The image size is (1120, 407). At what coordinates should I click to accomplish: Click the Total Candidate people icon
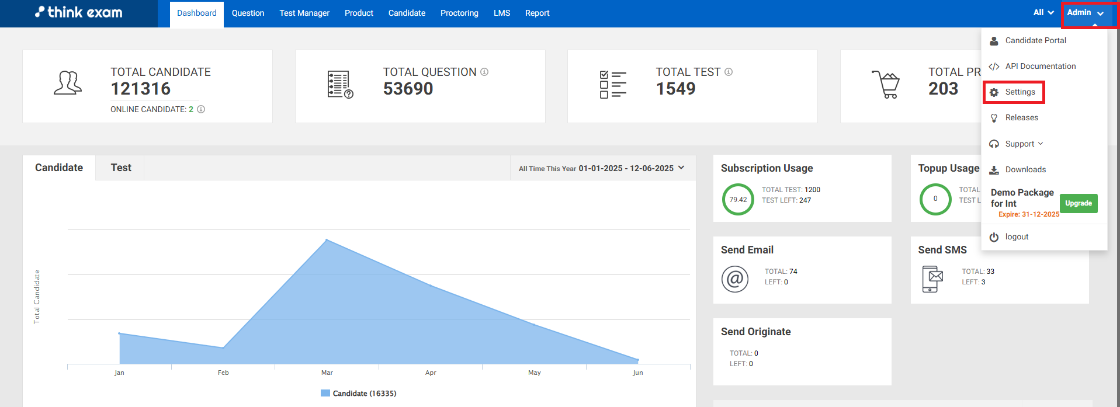68,83
